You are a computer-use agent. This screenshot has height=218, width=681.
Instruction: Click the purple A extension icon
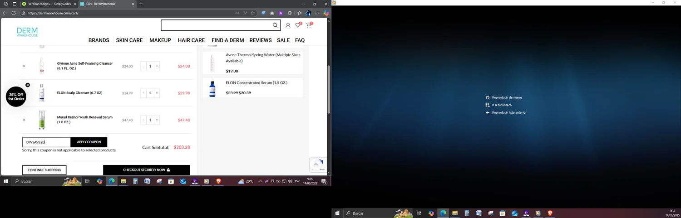point(281,13)
